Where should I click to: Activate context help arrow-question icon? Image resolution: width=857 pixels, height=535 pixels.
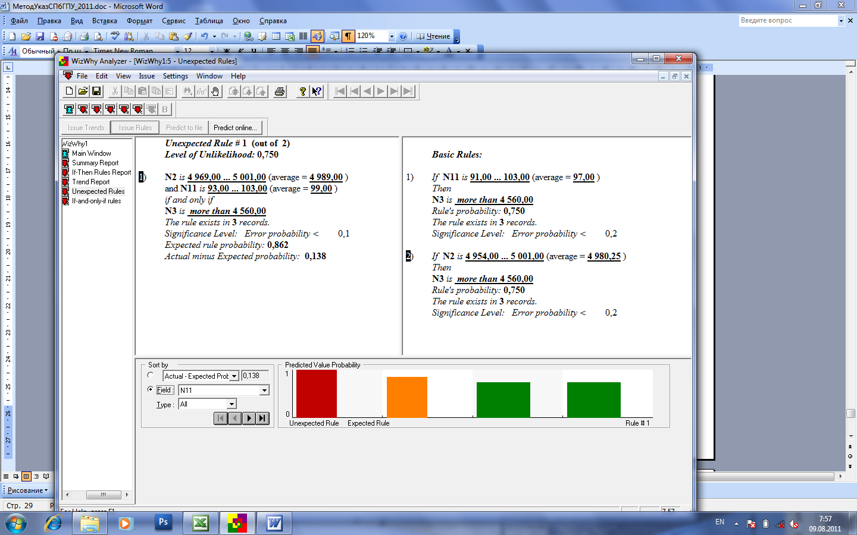[x=317, y=91]
